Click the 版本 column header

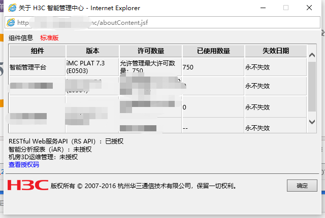coord(92,51)
